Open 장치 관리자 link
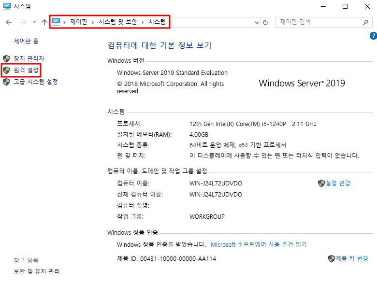 point(29,58)
